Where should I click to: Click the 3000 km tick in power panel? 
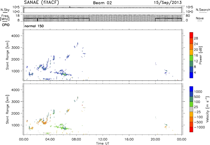coord(15,48)
